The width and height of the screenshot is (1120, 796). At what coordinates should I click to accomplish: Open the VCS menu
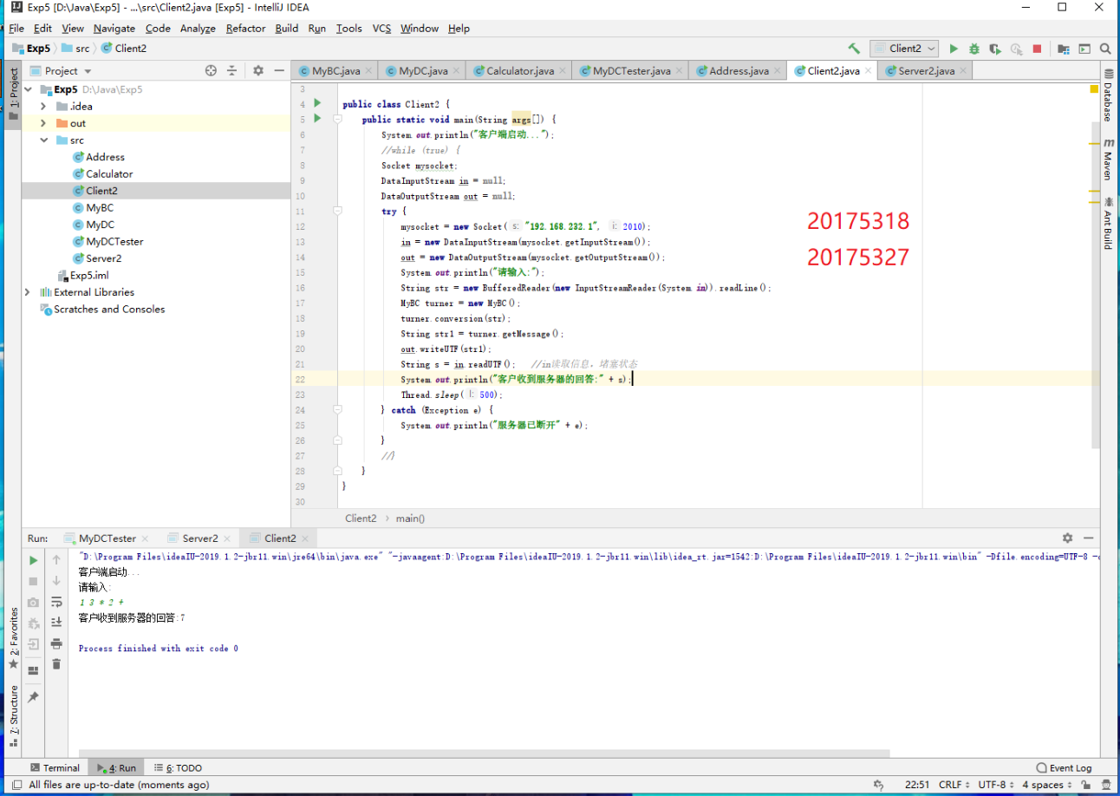coord(381,29)
